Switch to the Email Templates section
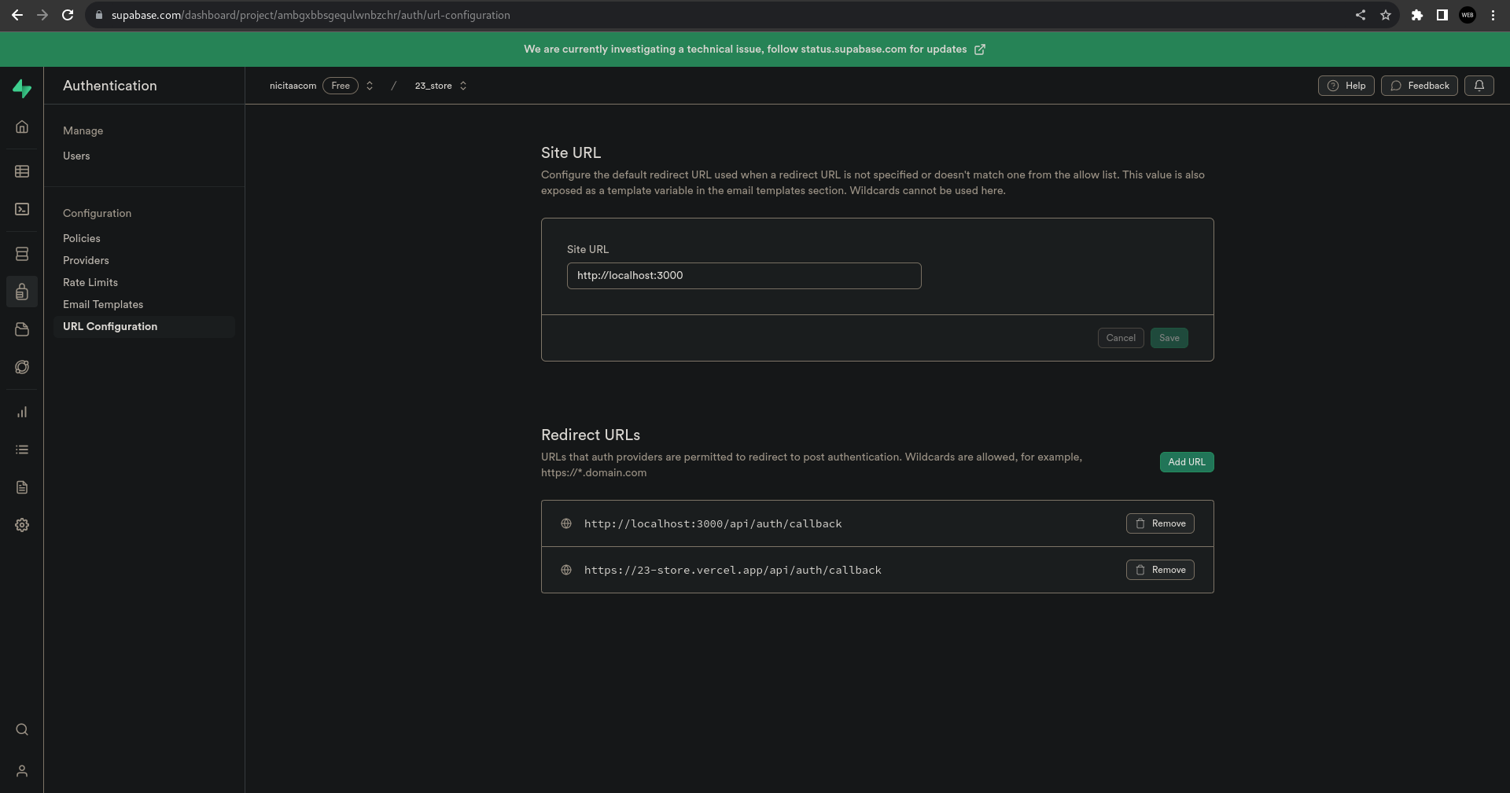The image size is (1510, 793). tap(103, 304)
